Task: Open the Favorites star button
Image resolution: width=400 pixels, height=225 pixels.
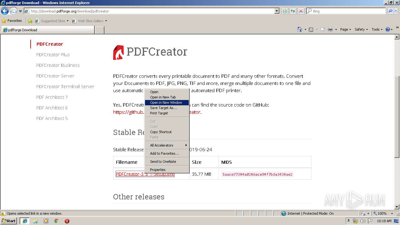Action: click(x=12, y=21)
